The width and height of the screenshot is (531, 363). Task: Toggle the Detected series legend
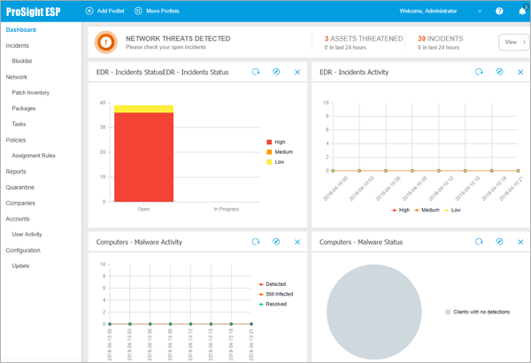pyautogui.click(x=272, y=284)
